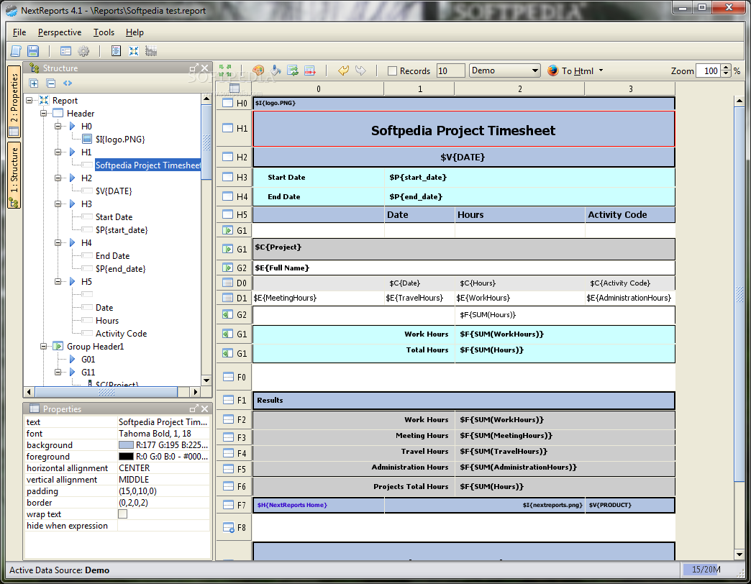Close the Structure panel
The image size is (751, 584).
pos(204,68)
